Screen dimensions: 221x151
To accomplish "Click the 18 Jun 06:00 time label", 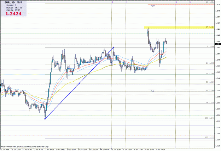I will coord(105,150).
